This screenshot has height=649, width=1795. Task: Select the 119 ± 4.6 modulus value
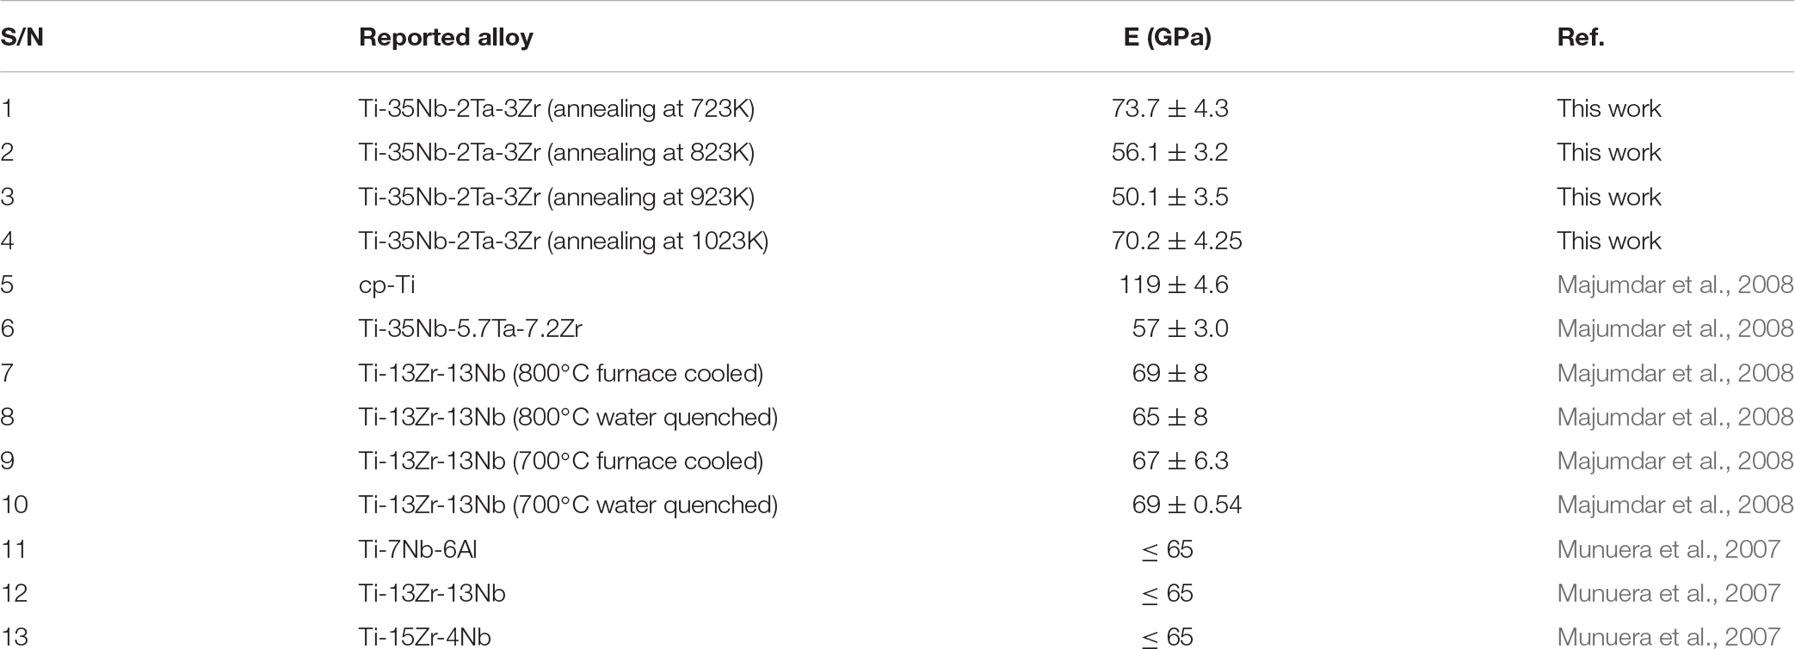click(x=1174, y=285)
